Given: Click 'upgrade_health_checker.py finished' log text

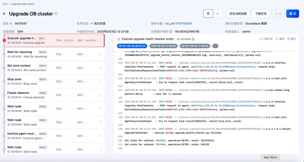Looking at the screenshot, I should coord(198,133).
